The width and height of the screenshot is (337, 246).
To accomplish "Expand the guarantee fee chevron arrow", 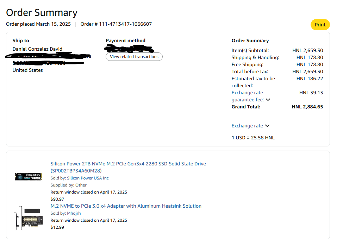I will (268, 100).
